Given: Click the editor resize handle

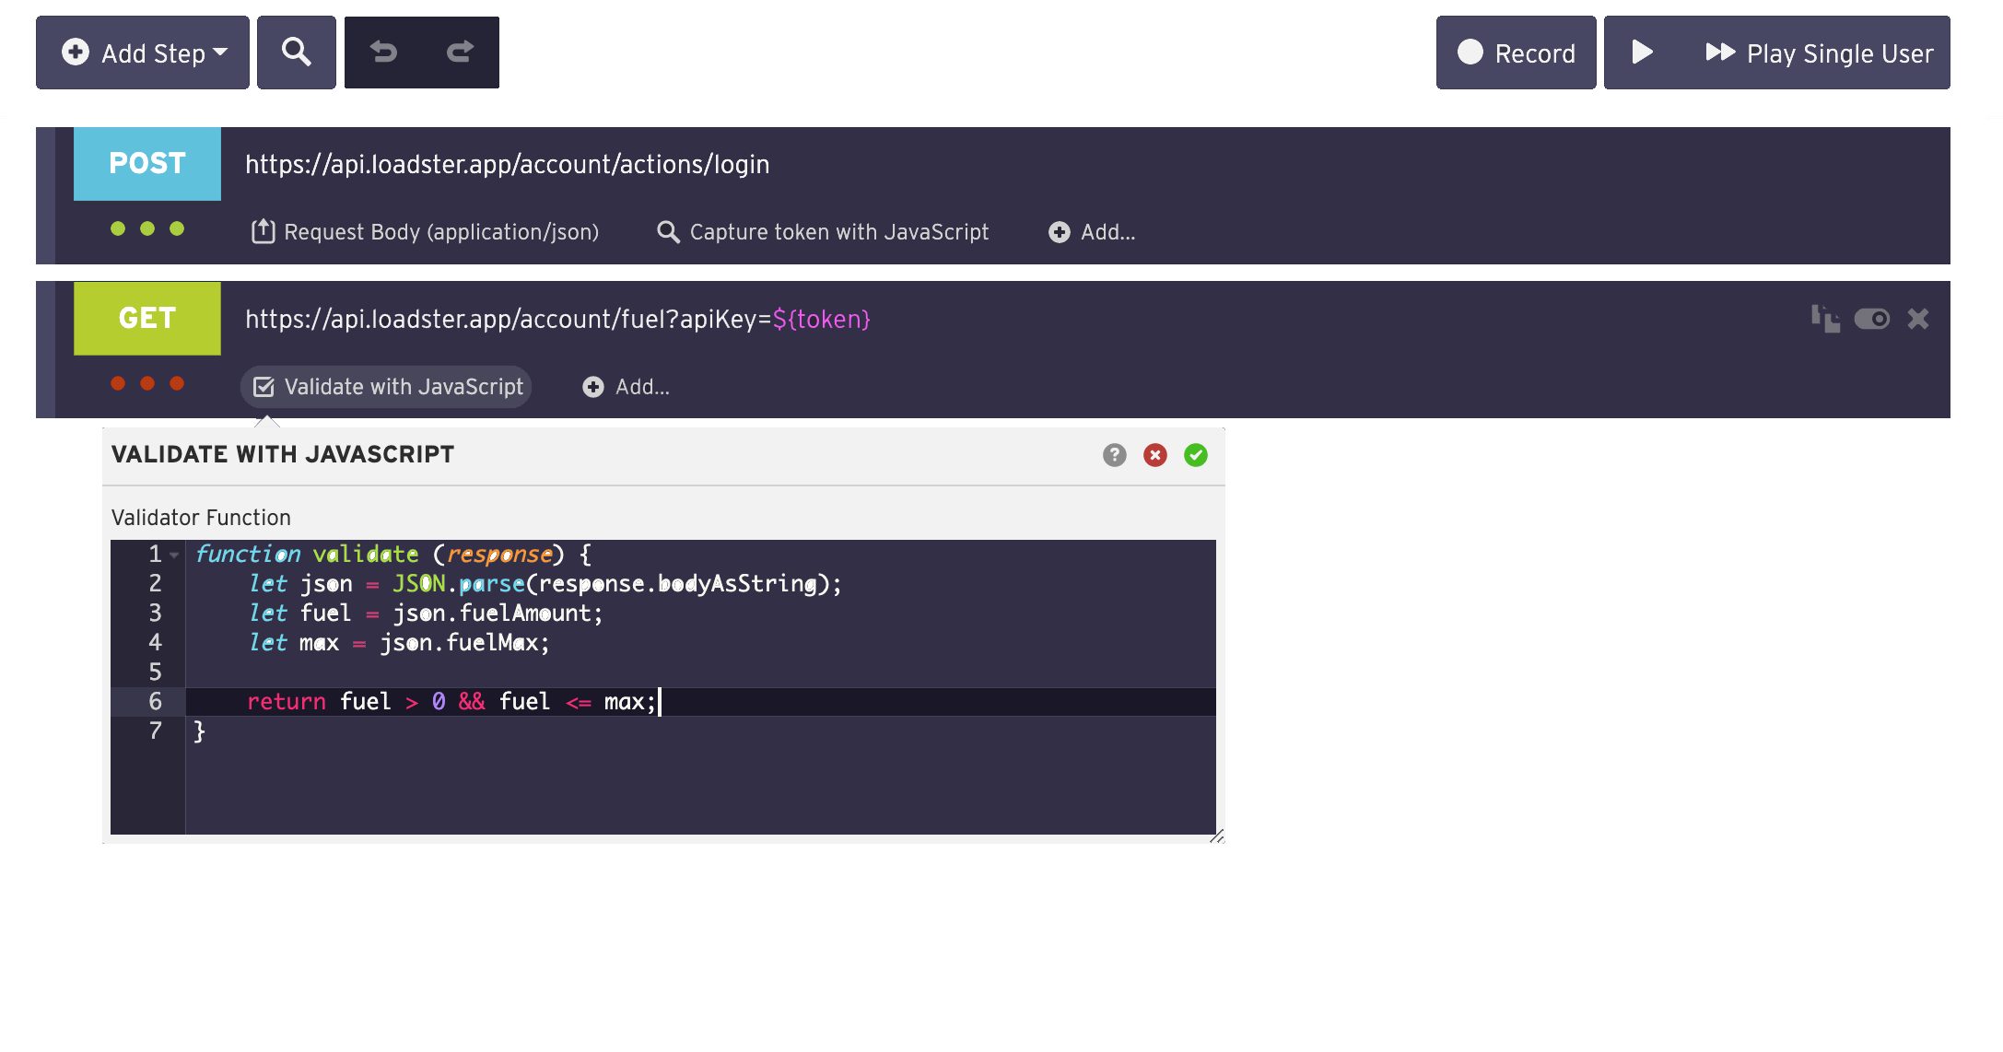Looking at the screenshot, I should point(1217,836).
